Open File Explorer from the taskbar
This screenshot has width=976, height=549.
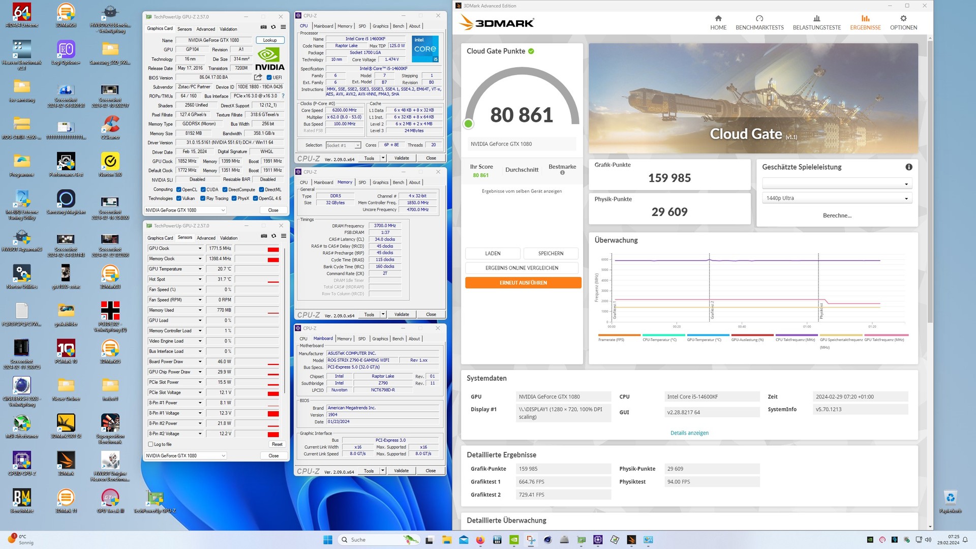(447, 539)
